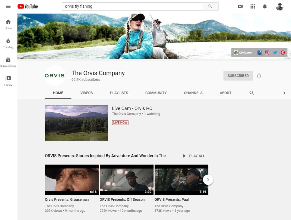This screenshot has height=220, width=291.
Task: Open the Facebook icon on the banner
Action: click(x=259, y=53)
